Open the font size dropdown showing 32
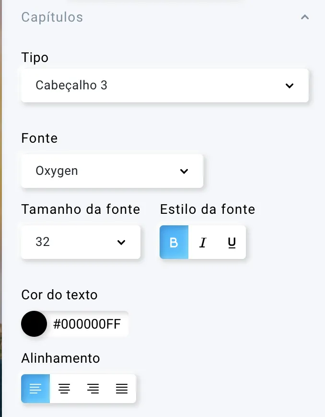 point(81,242)
